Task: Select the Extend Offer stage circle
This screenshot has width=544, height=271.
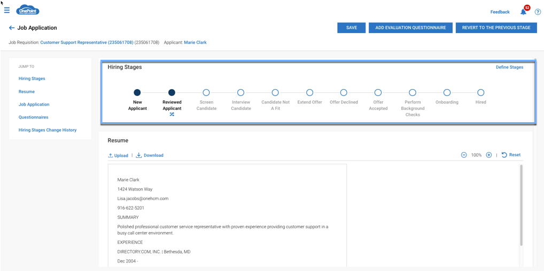Action: coord(310,92)
